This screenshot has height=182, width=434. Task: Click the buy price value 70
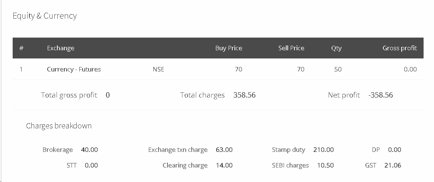click(x=239, y=69)
